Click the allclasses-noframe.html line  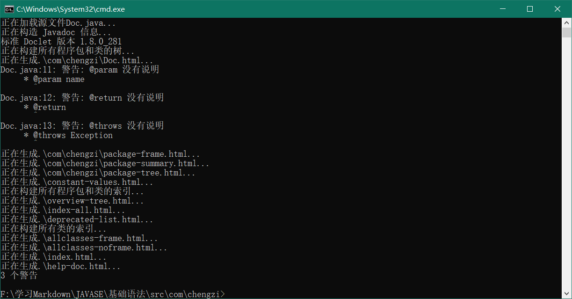[x=84, y=248]
